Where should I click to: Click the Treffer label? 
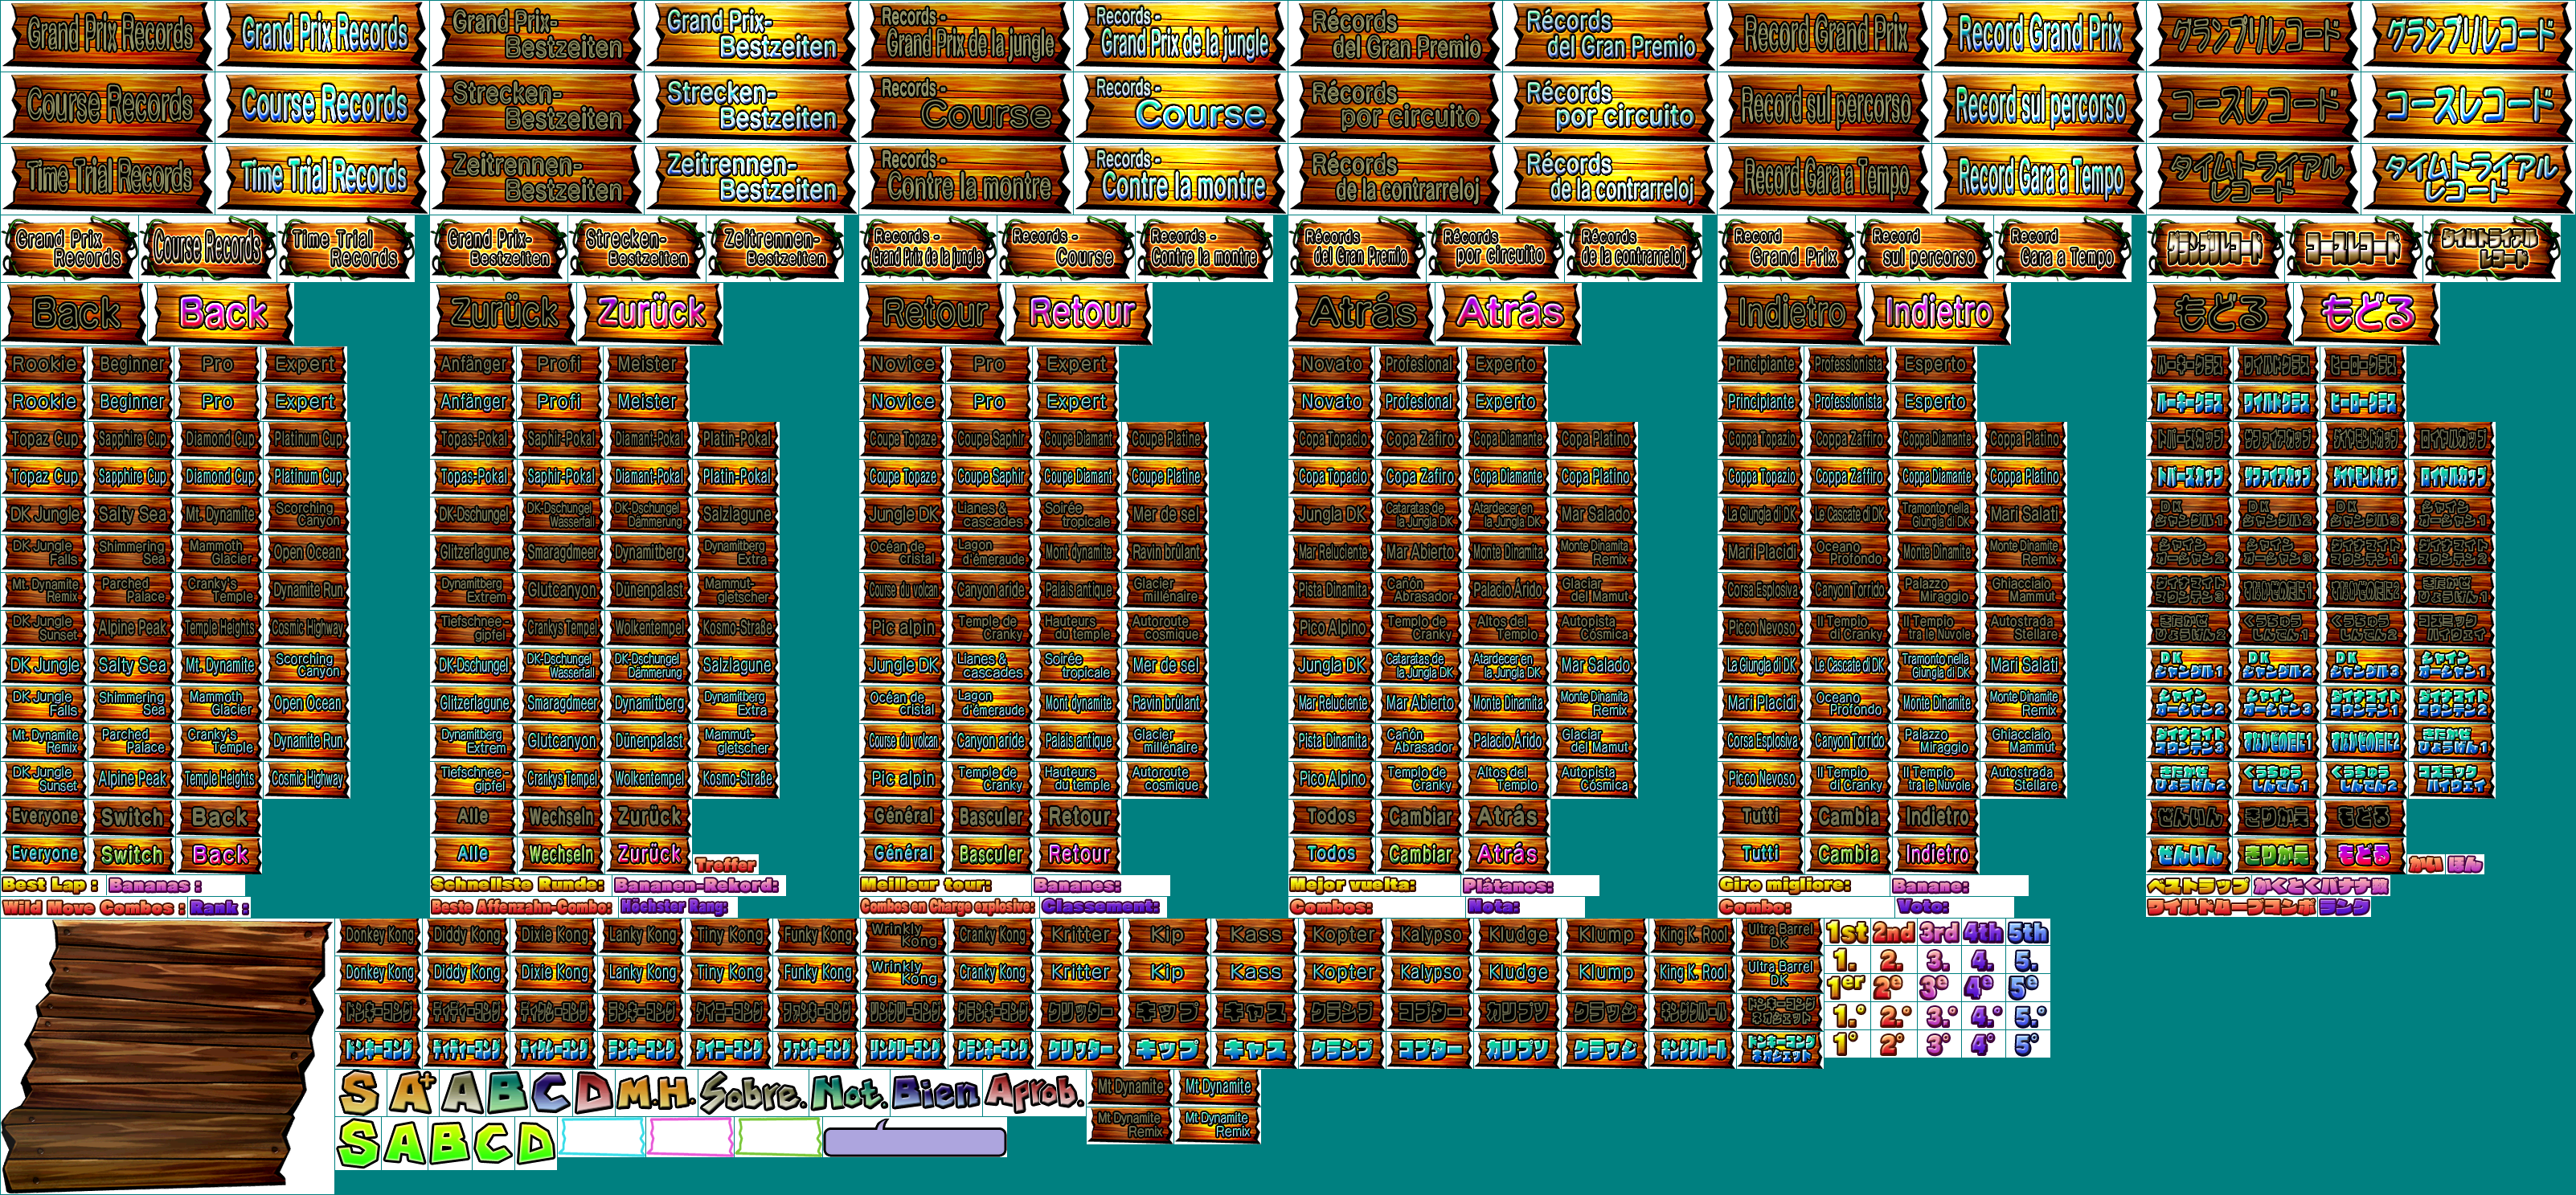(x=725, y=865)
